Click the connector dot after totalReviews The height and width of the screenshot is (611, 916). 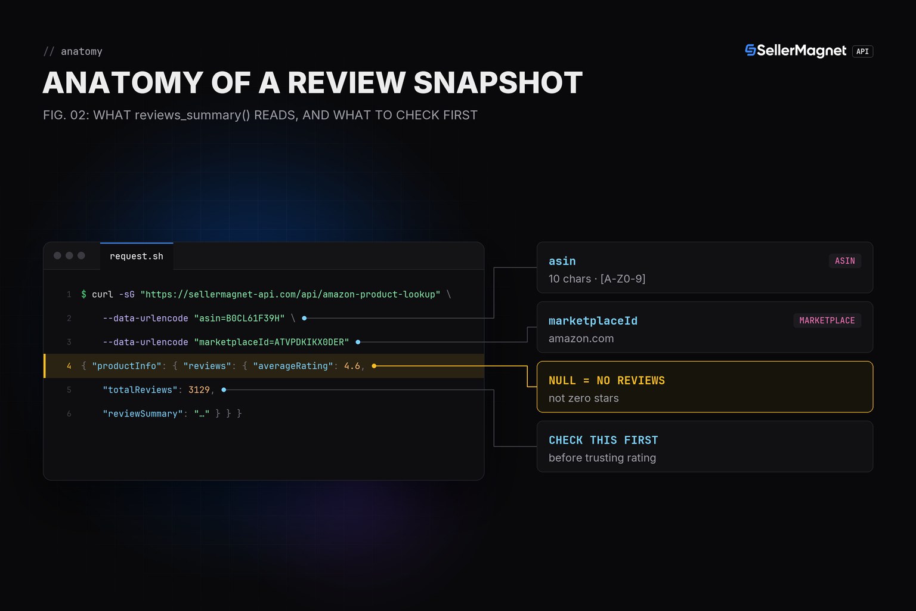(x=224, y=390)
